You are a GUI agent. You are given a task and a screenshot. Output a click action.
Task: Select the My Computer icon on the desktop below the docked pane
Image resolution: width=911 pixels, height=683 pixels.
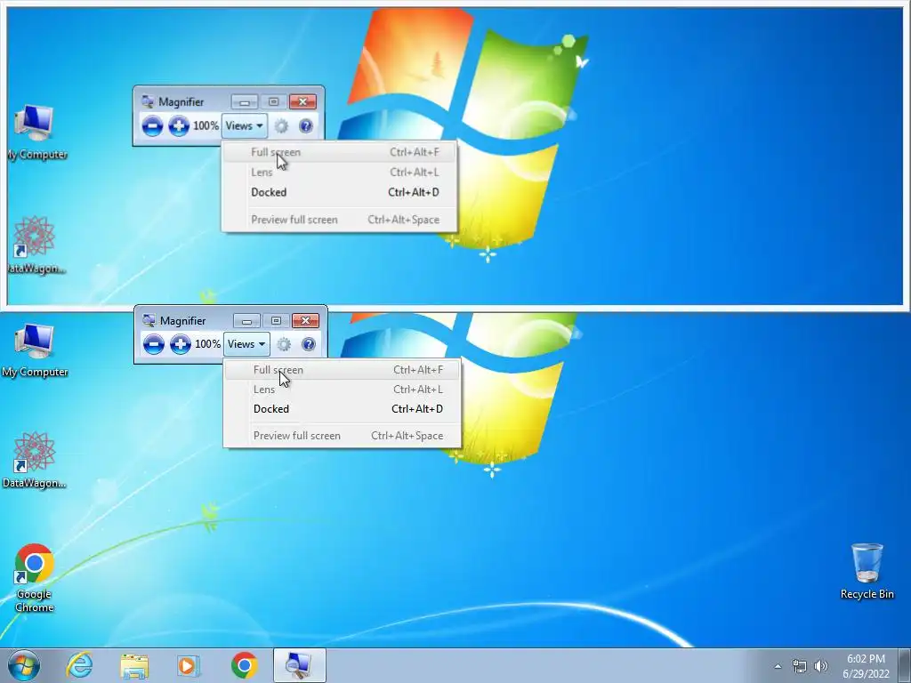click(x=35, y=350)
